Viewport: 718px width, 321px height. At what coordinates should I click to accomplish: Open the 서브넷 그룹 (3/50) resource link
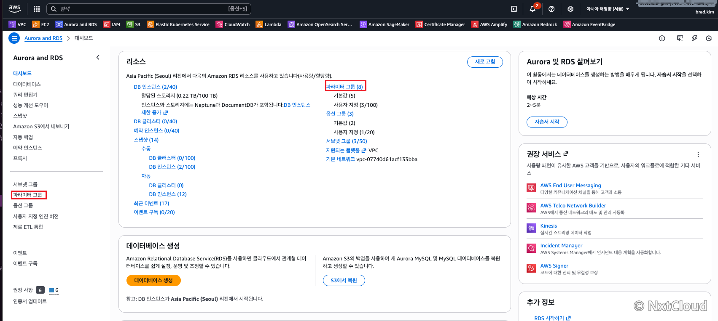click(347, 141)
